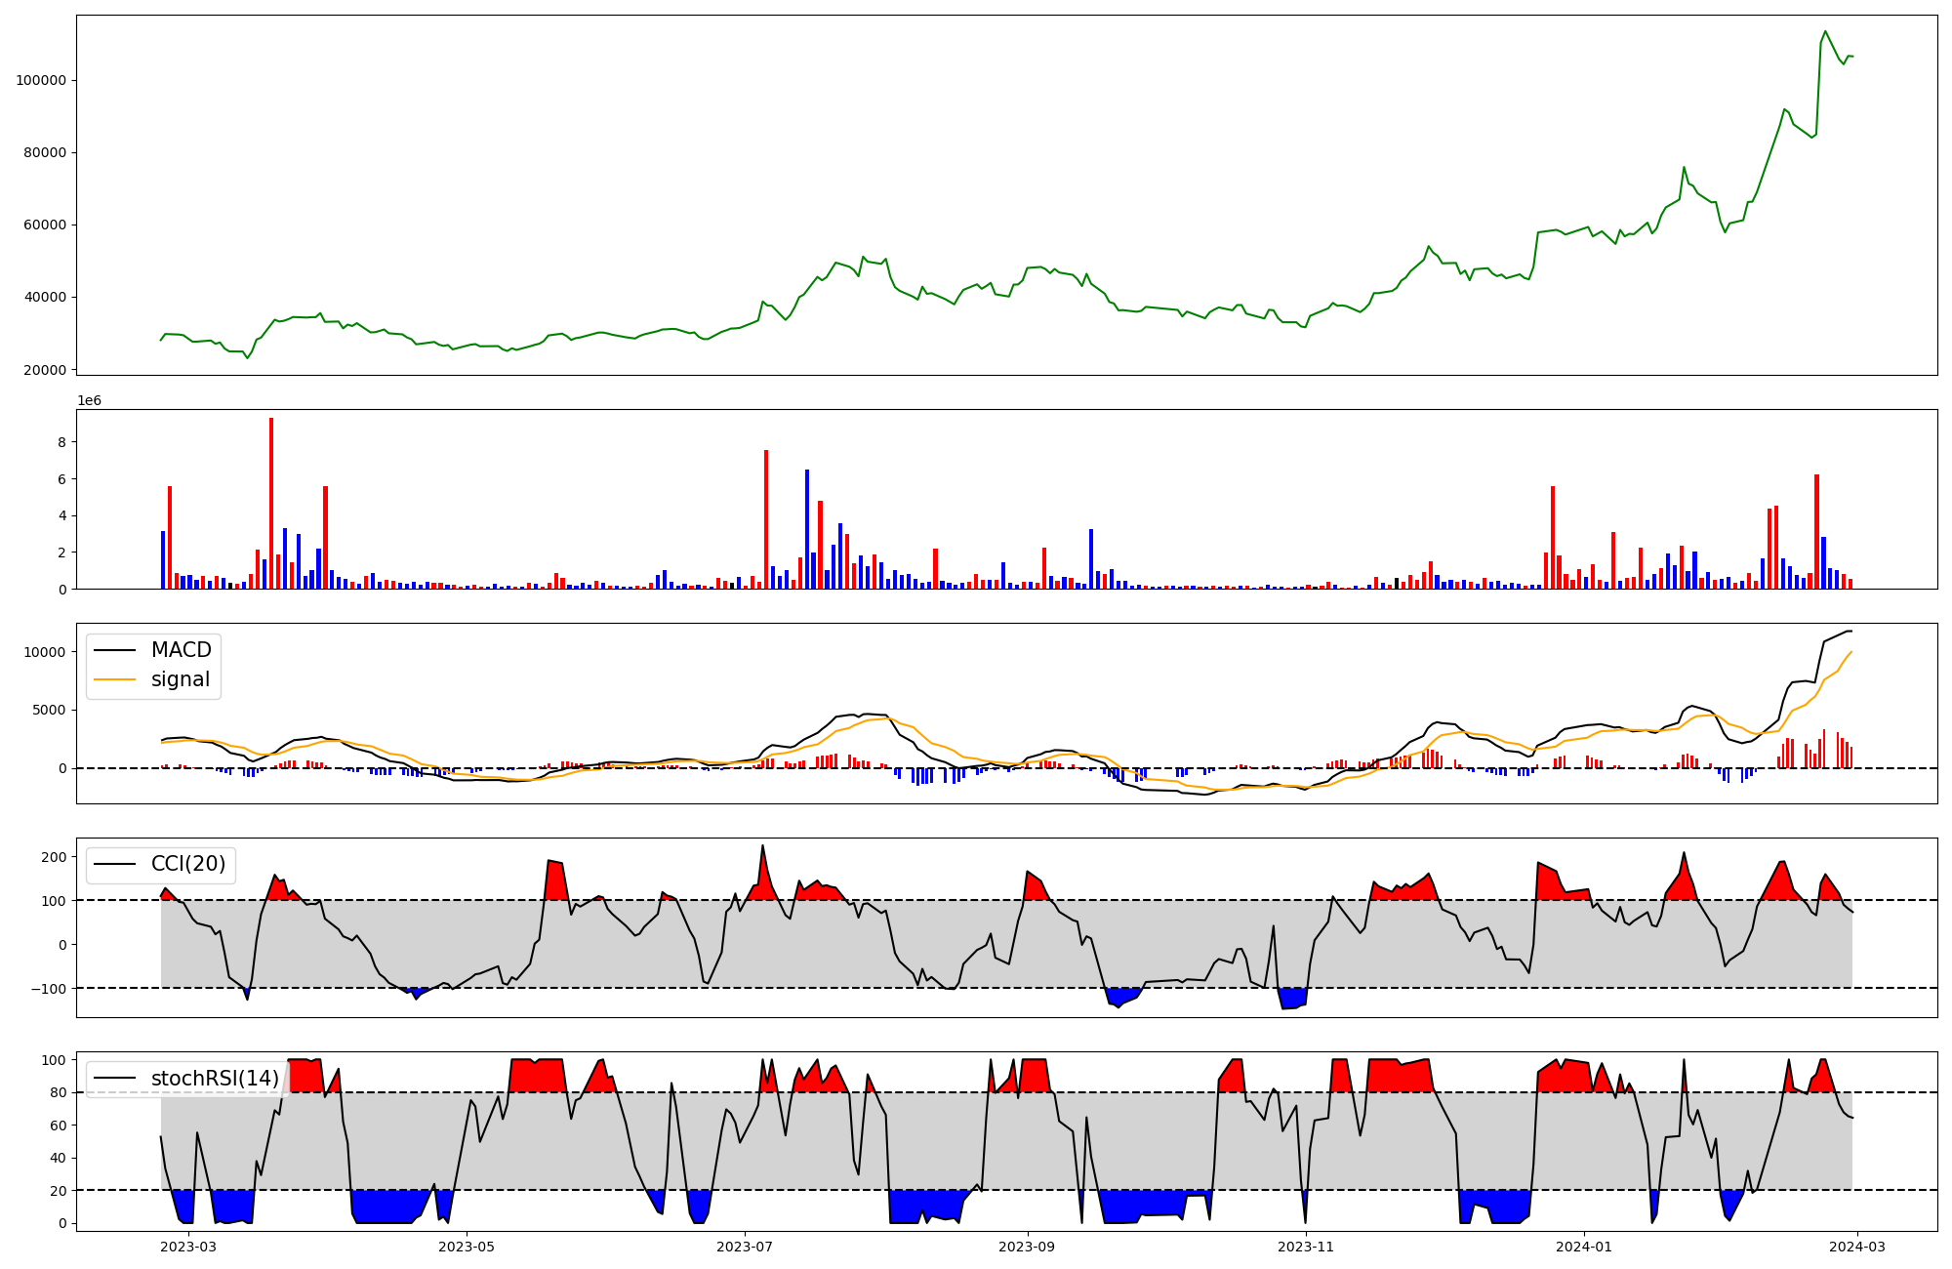Click the tallest red volume bar in March 2023
This screenshot has height=1269, width=1952.
click(271, 503)
